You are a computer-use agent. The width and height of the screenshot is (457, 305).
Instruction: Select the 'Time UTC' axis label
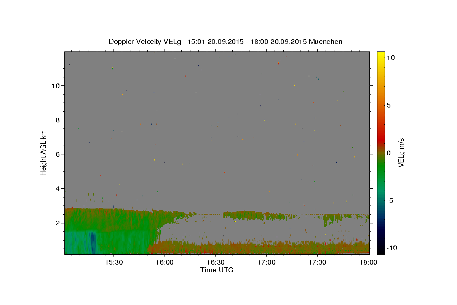pyautogui.click(x=217, y=270)
